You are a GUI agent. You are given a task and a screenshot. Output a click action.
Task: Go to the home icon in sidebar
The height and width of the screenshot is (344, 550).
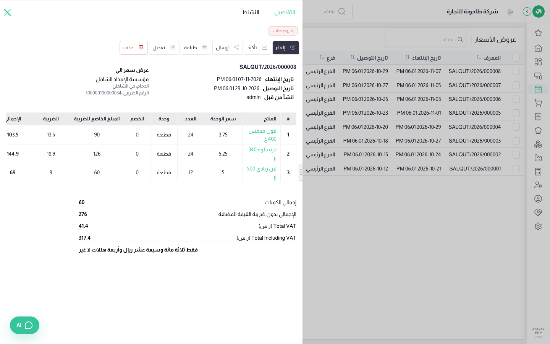click(538, 48)
